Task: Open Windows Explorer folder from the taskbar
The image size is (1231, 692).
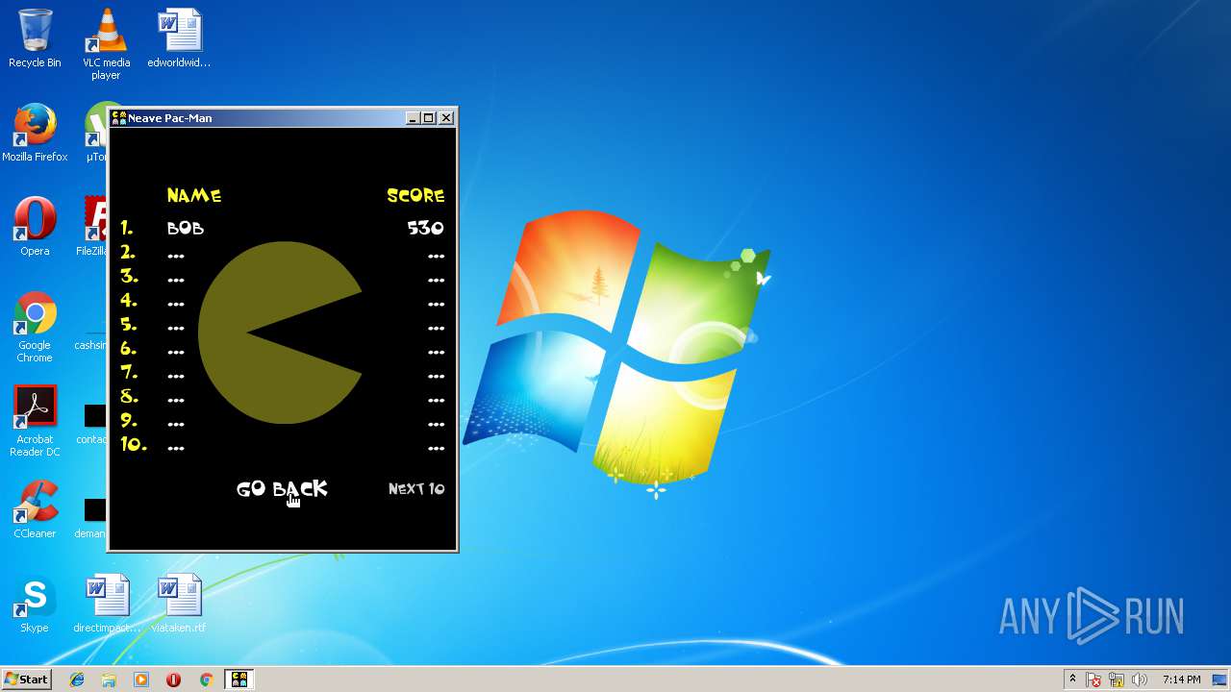Action: pyautogui.click(x=109, y=680)
